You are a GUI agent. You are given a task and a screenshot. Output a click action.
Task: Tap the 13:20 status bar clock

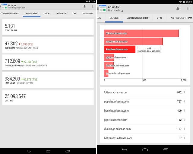tap(189, 2)
